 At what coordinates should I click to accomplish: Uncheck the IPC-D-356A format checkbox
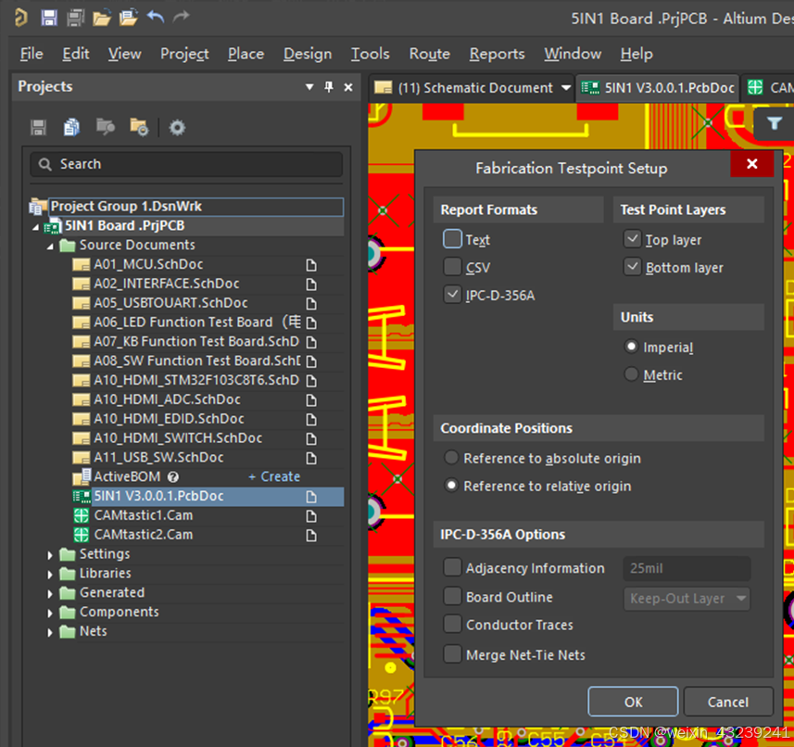point(452,294)
